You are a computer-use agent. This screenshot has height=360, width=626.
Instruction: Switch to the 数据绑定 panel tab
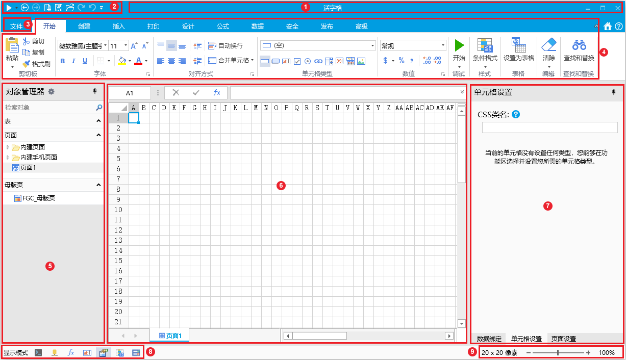click(488, 339)
